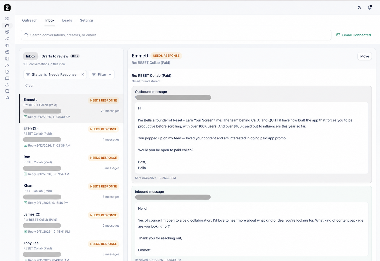Click the clapperboard content icon

7,52
